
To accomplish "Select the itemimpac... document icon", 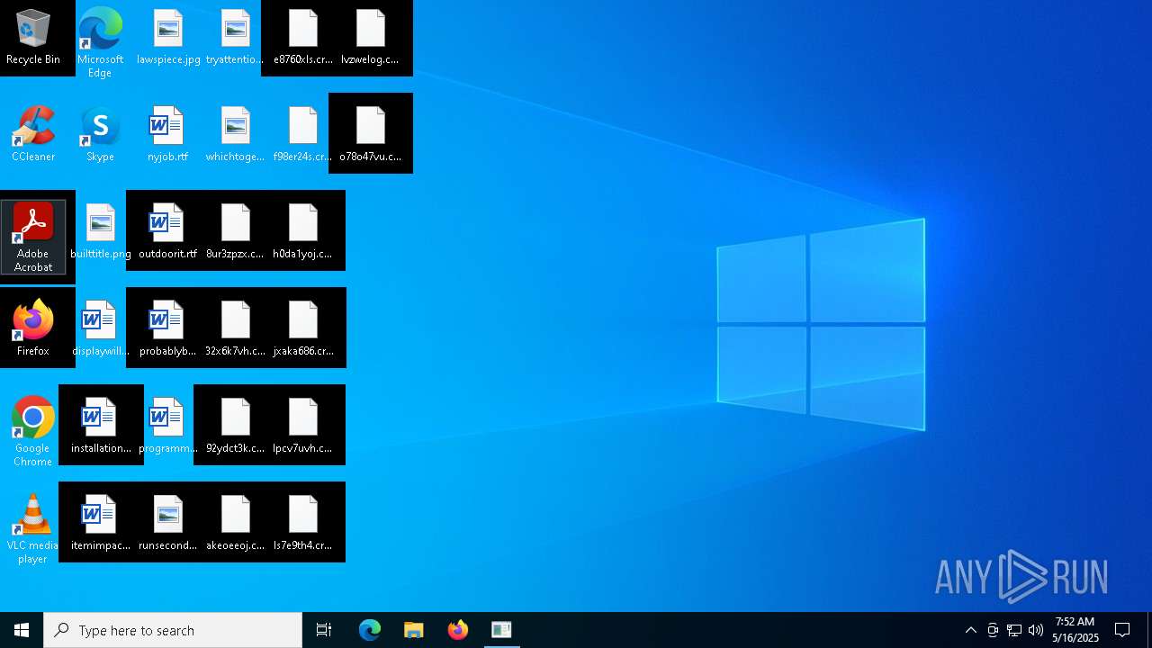I will click(100, 524).
